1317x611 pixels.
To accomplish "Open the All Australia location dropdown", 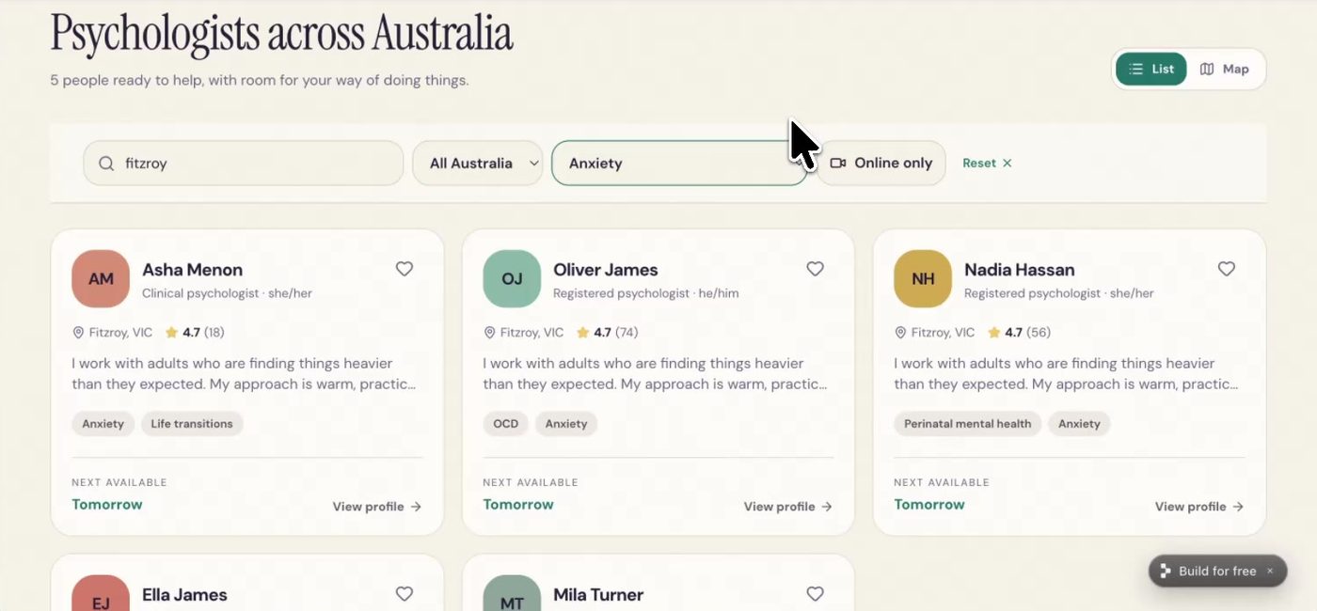I will pyautogui.click(x=478, y=164).
